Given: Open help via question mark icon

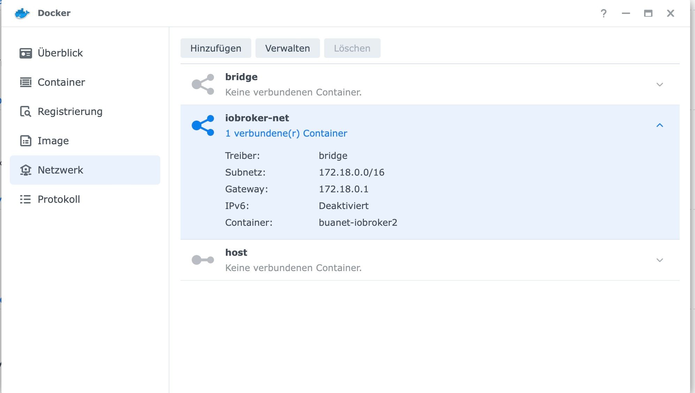Looking at the screenshot, I should (x=604, y=13).
